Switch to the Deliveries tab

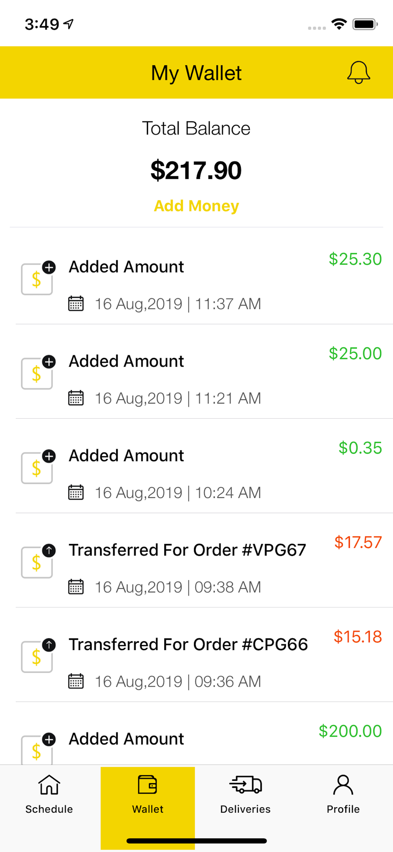pyautogui.click(x=245, y=794)
